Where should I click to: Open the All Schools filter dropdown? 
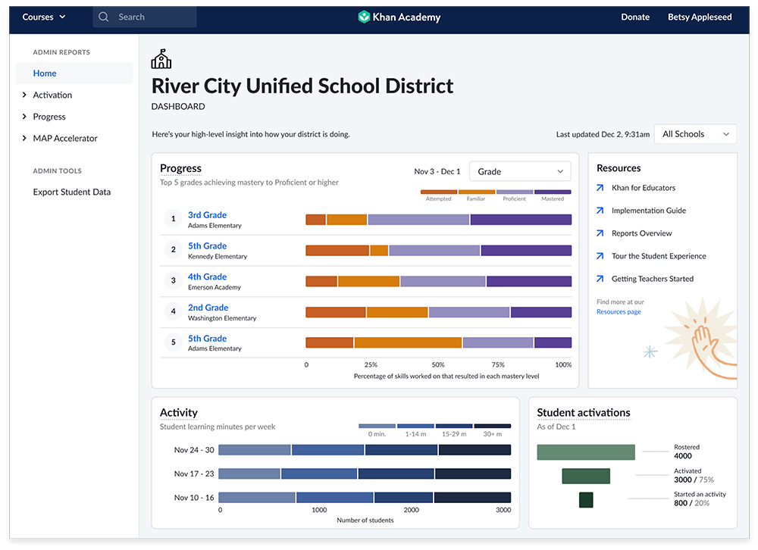(694, 134)
